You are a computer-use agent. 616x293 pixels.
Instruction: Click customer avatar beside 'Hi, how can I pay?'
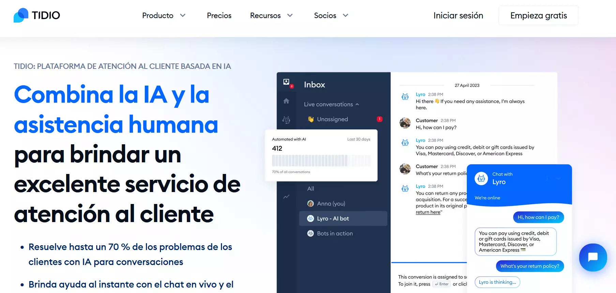(405, 123)
